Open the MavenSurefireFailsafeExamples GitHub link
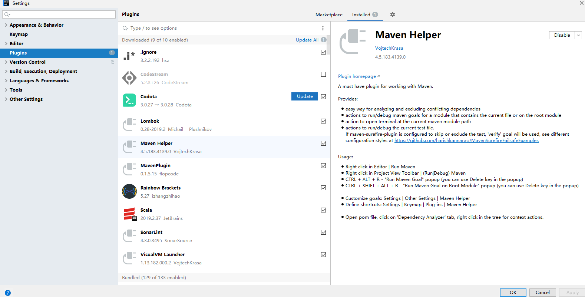The height and width of the screenshot is (297, 585). pyautogui.click(x=466, y=141)
